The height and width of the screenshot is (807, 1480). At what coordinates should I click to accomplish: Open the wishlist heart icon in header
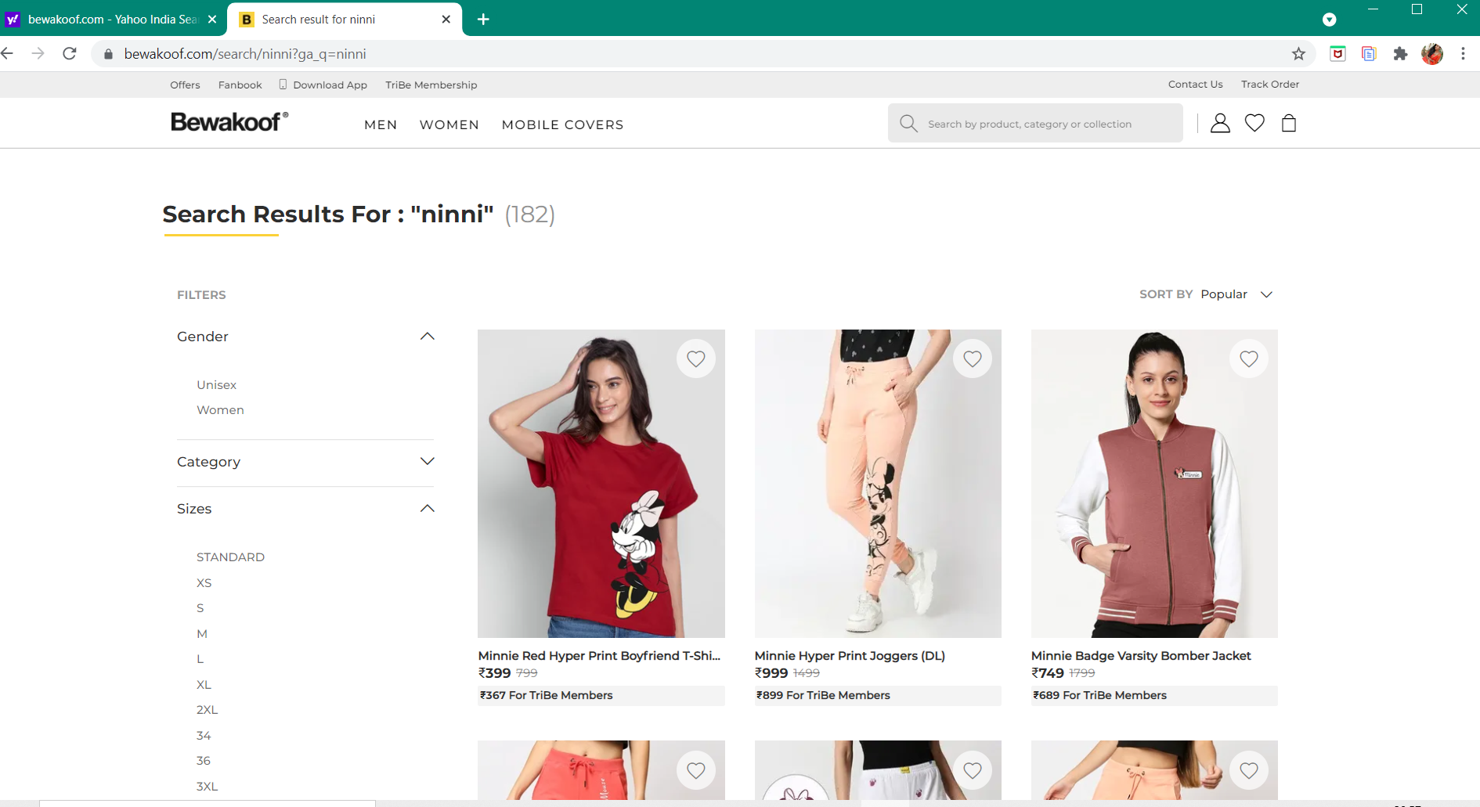click(1254, 123)
